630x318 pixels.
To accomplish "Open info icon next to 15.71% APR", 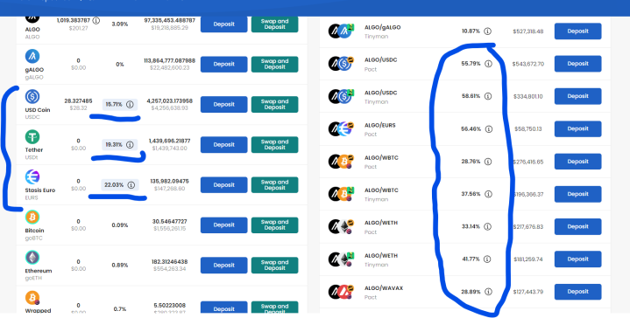I will click(x=130, y=105).
